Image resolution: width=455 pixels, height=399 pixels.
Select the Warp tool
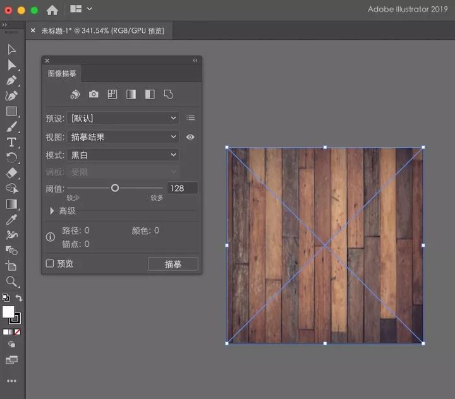point(11,235)
